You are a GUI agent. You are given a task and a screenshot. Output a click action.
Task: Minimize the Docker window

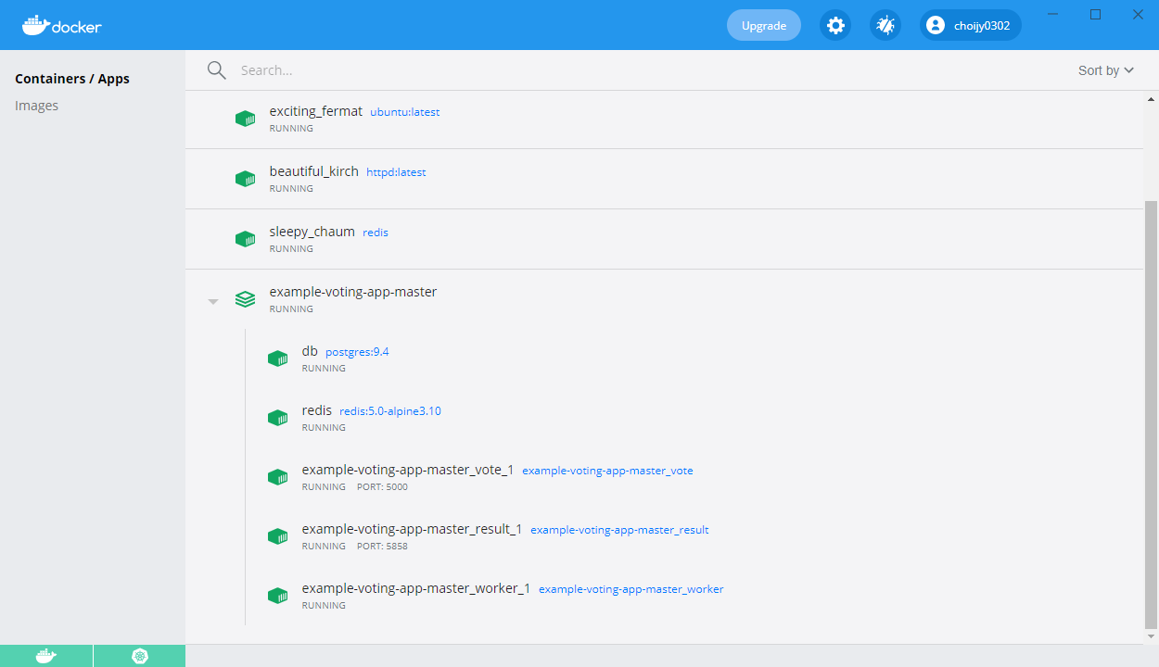pyautogui.click(x=1052, y=14)
